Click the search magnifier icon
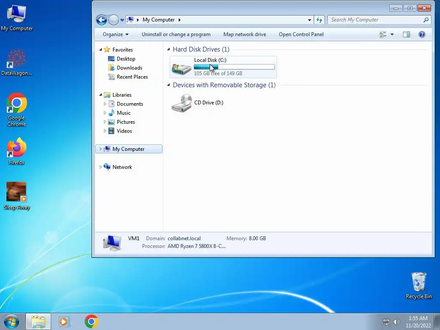Image resolution: width=440 pixels, height=330 pixels. click(426, 20)
